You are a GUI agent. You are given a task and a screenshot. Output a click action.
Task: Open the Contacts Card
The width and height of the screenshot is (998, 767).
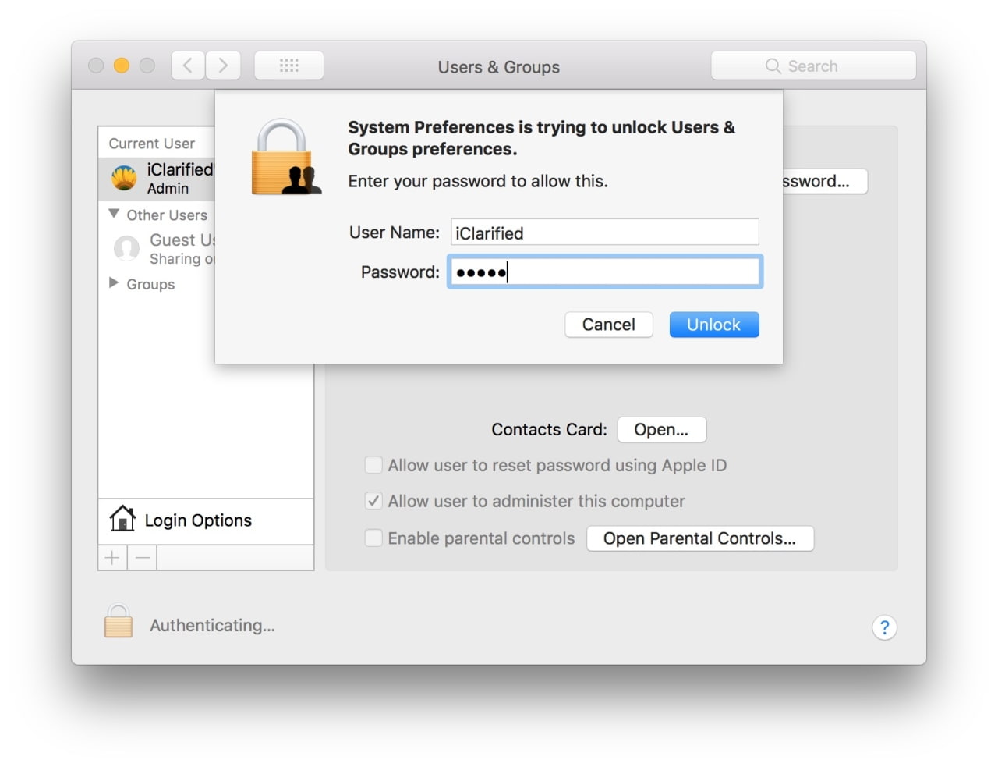(x=661, y=429)
